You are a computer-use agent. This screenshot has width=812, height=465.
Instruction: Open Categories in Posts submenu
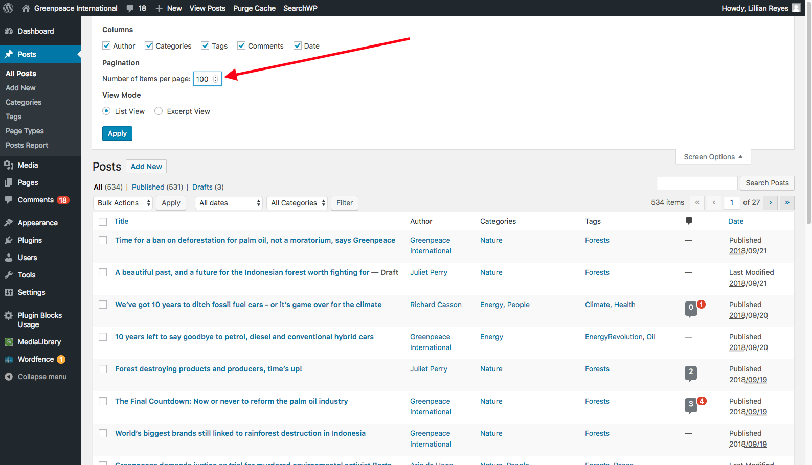[x=24, y=102]
